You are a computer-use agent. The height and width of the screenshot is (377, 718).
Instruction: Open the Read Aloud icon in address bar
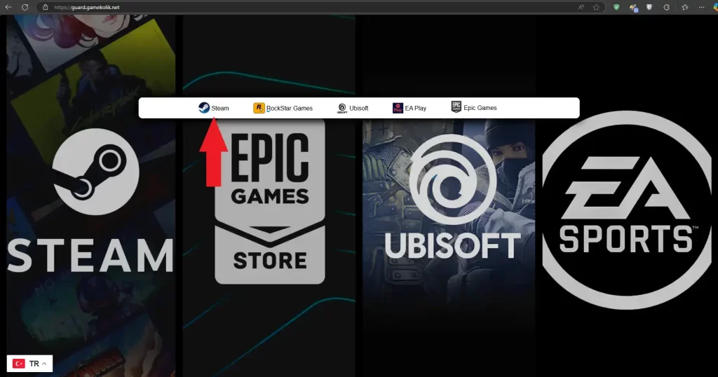581,7
